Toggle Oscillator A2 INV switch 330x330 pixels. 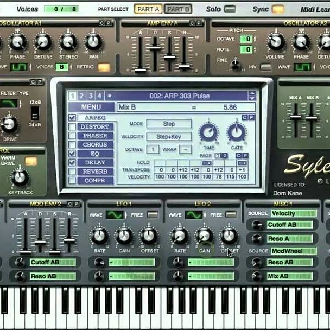(x=266, y=67)
